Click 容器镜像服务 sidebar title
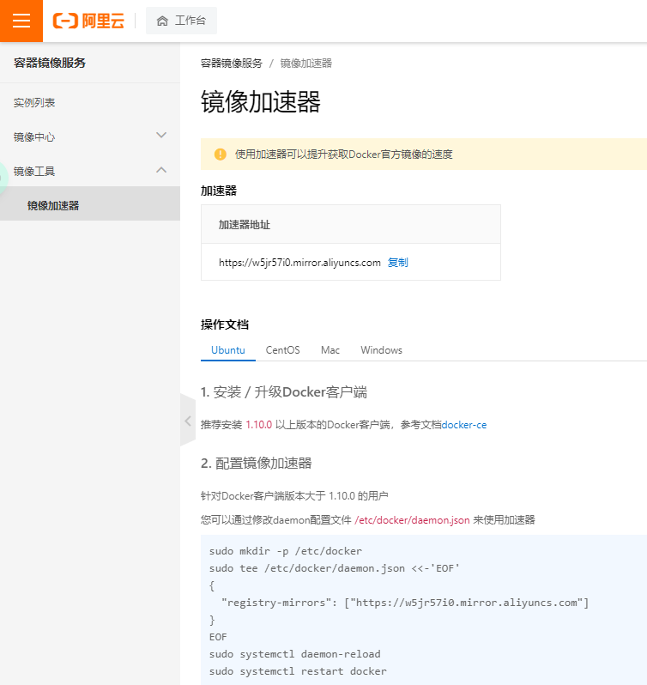 tap(49, 63)
